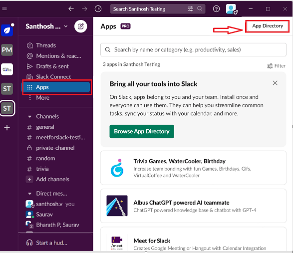Open Bharath P, Saurav group message
Viewport: 293px width, 253px height.
[52, 225]
